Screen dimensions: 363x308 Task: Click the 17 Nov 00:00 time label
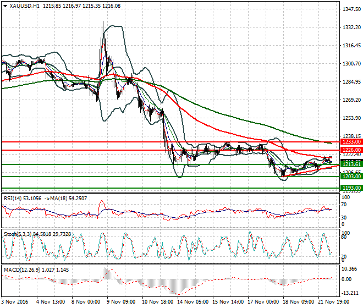(263, 302)
